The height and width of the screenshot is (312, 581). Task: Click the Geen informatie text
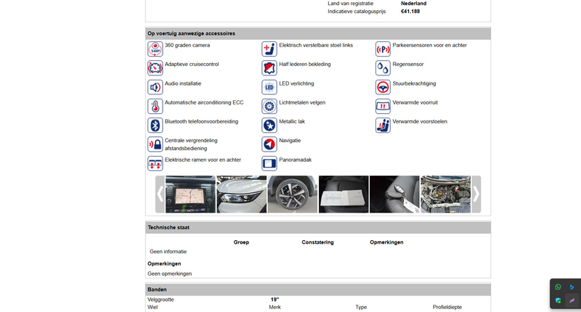(x=168, y=251)
